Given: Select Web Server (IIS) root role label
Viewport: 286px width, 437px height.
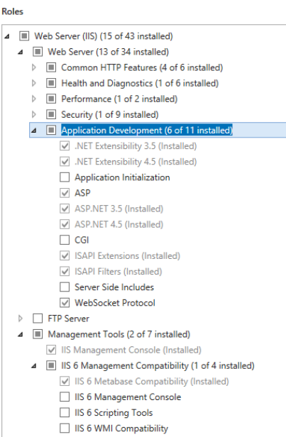Looking at the screenshot, I should [104, 36].
